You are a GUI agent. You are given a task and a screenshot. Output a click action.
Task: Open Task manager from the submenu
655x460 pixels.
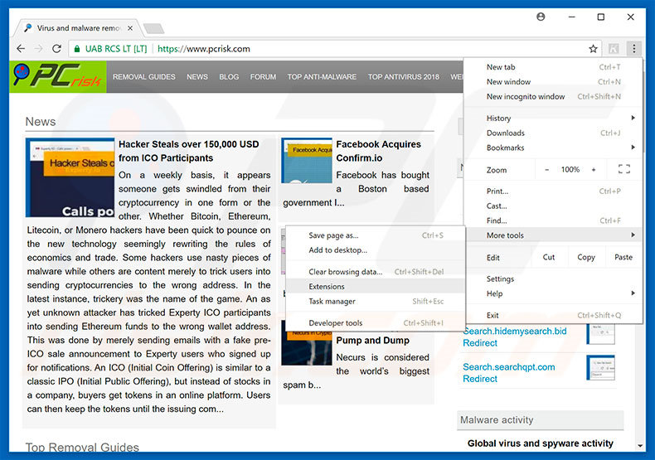pyautogui.click(x=375, y=302)
